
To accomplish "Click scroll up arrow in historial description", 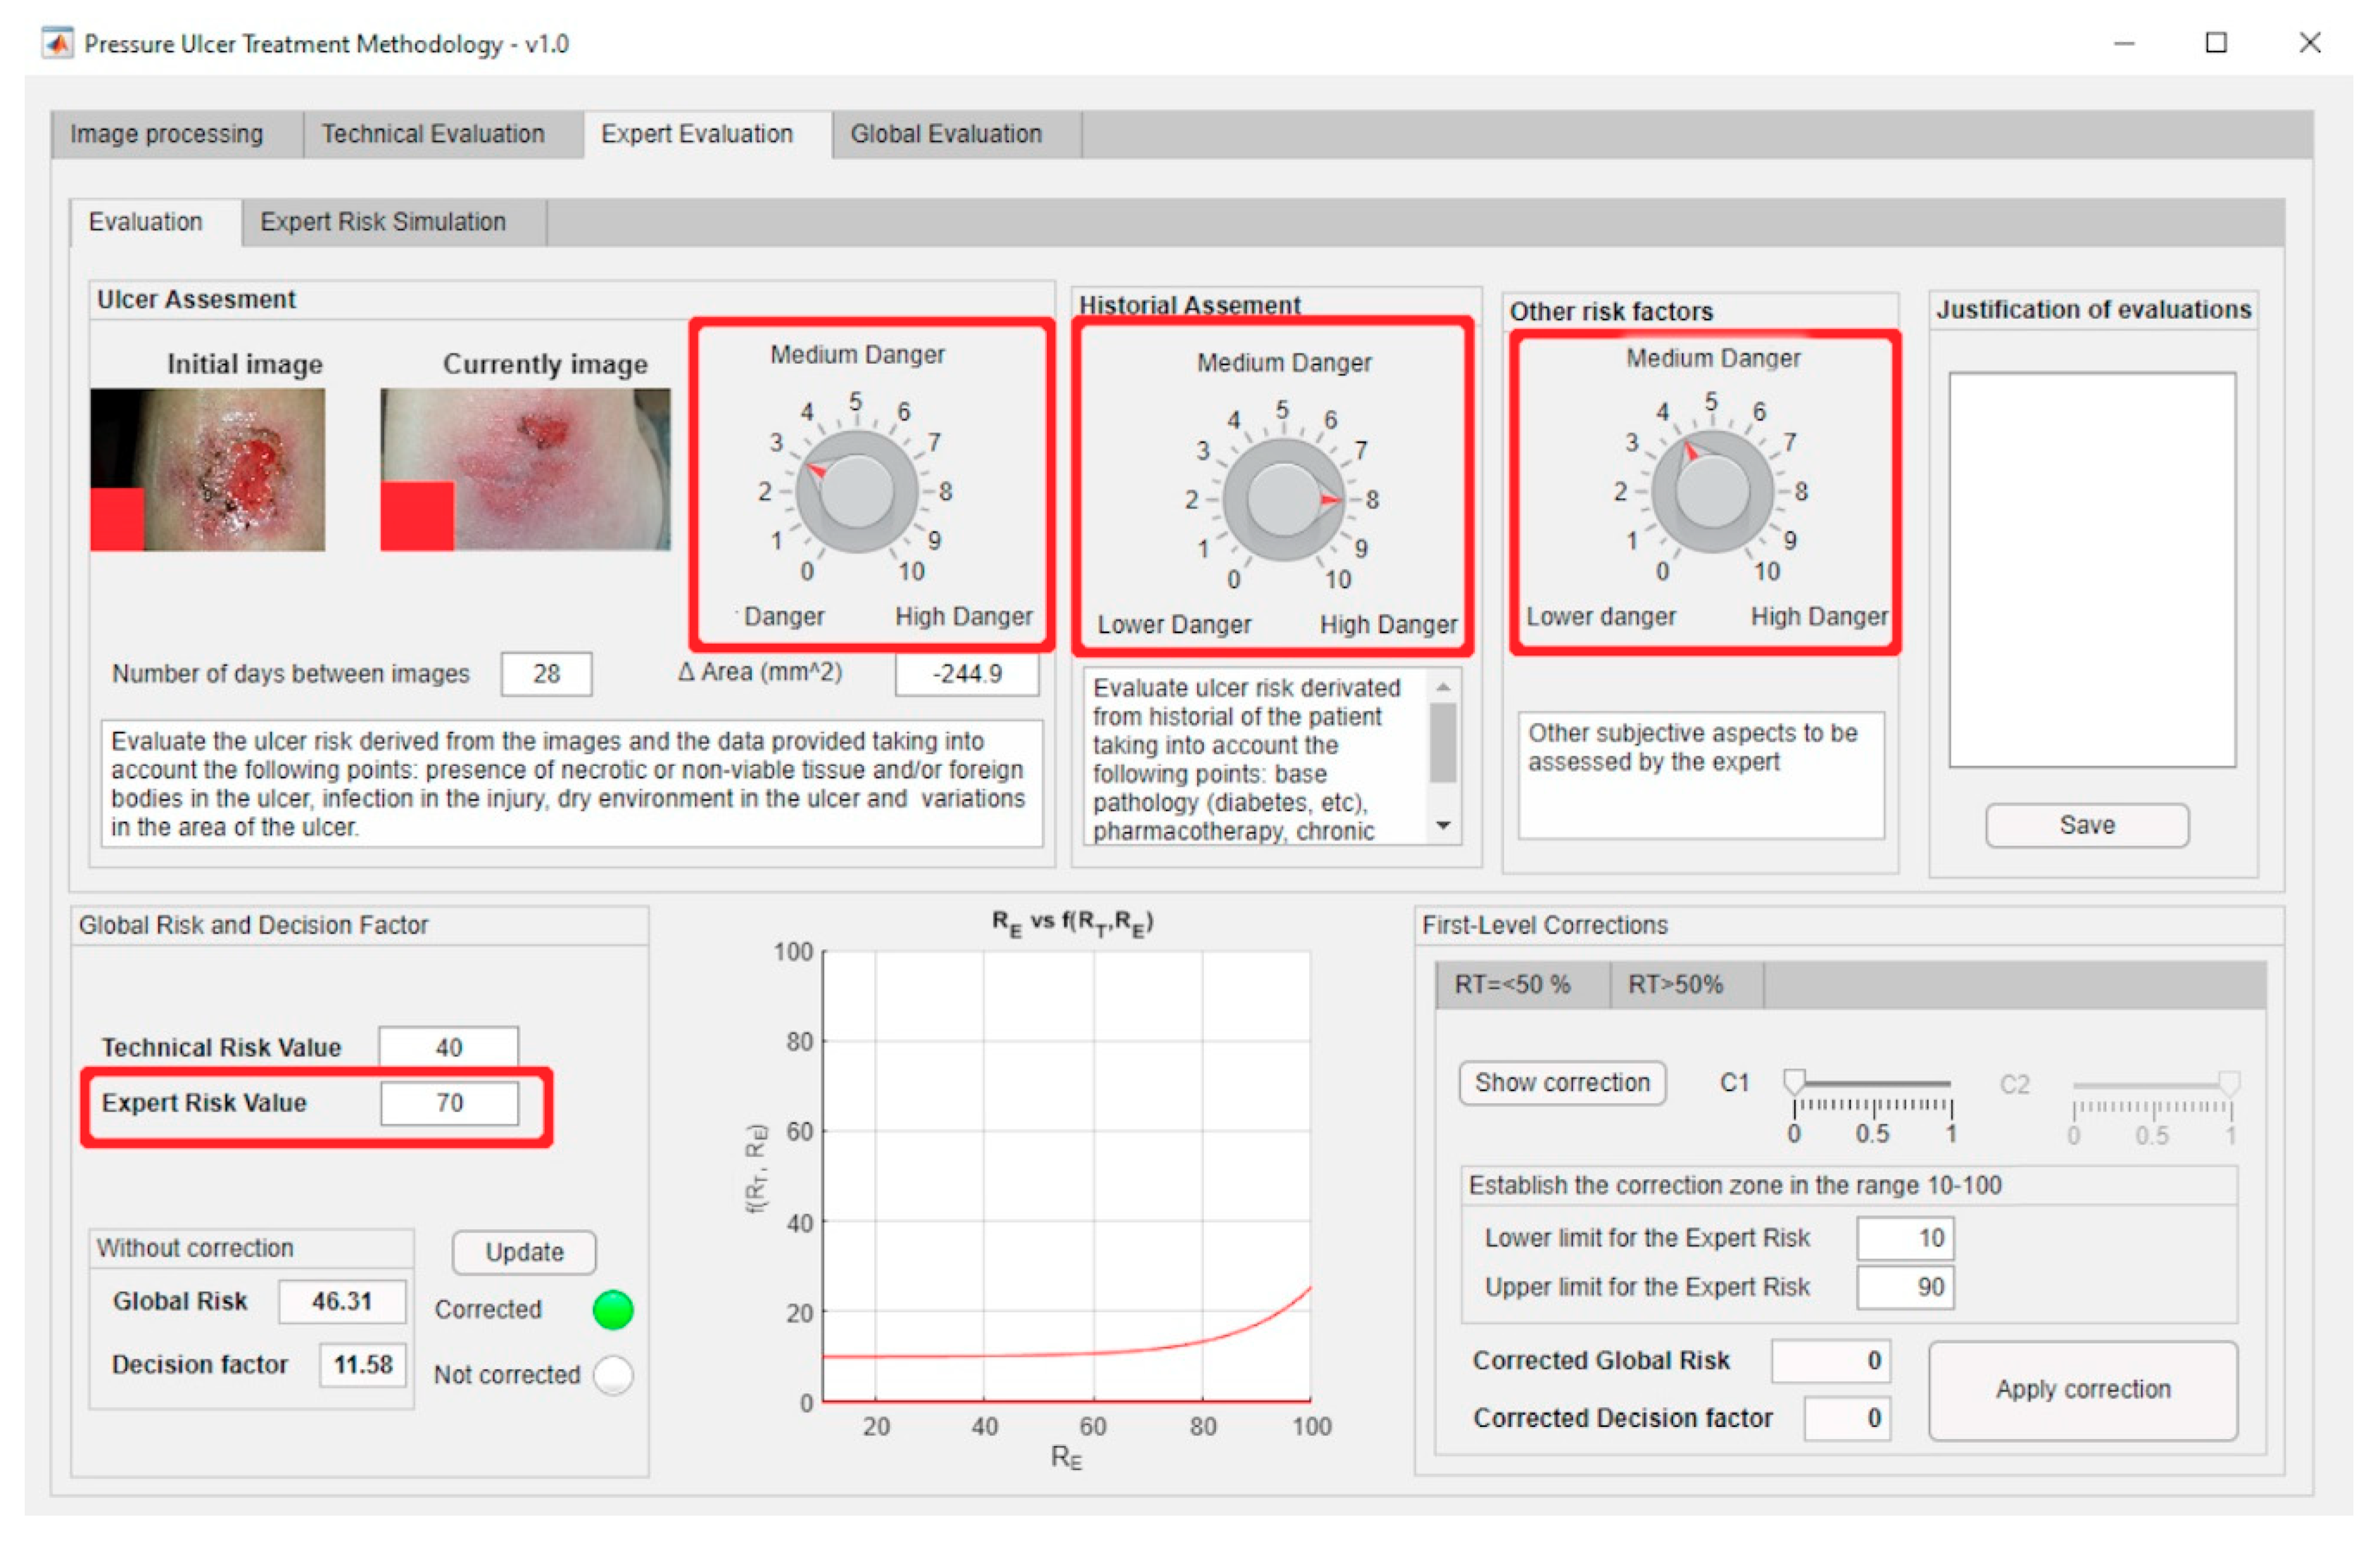I will point(1443,687).
